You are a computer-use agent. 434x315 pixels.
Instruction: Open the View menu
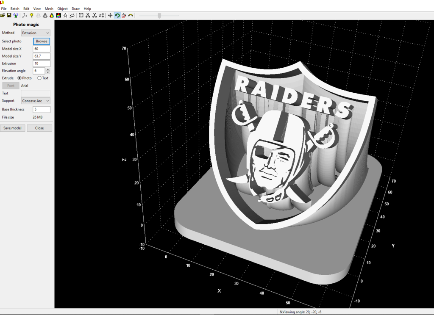point(37,8)
